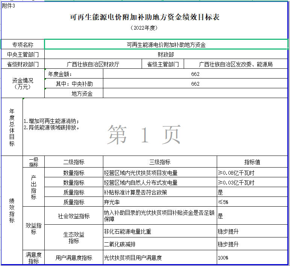Click the ≥0.03亿千瓦时 value cell
Screen dimensions: 290x266
click(x=252, y=183)
